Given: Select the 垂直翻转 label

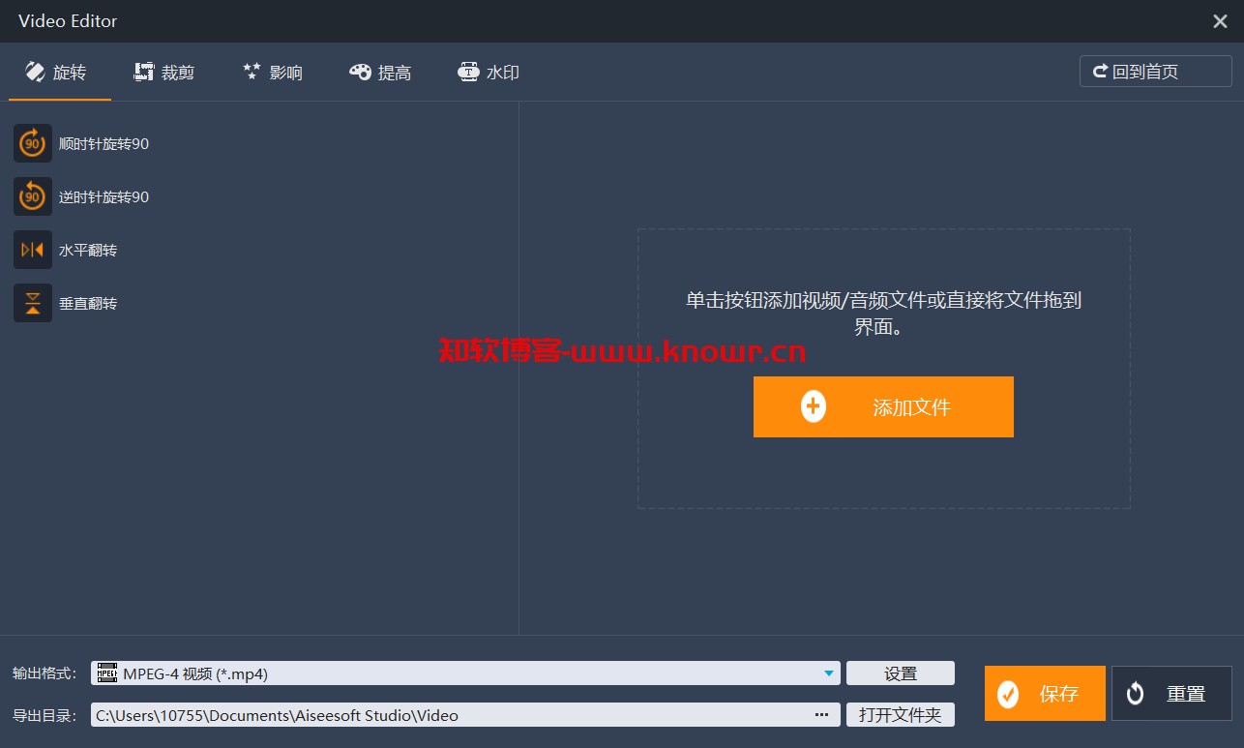Looking at the screenshot, I should point(88,304).
